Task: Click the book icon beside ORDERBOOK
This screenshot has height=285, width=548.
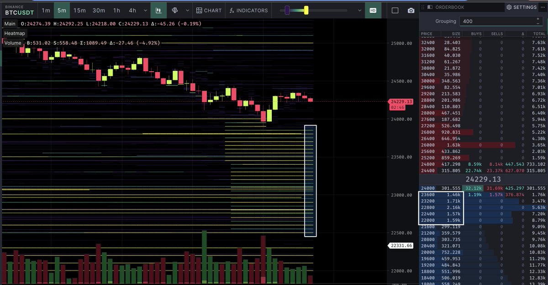Action: point(430,7)
